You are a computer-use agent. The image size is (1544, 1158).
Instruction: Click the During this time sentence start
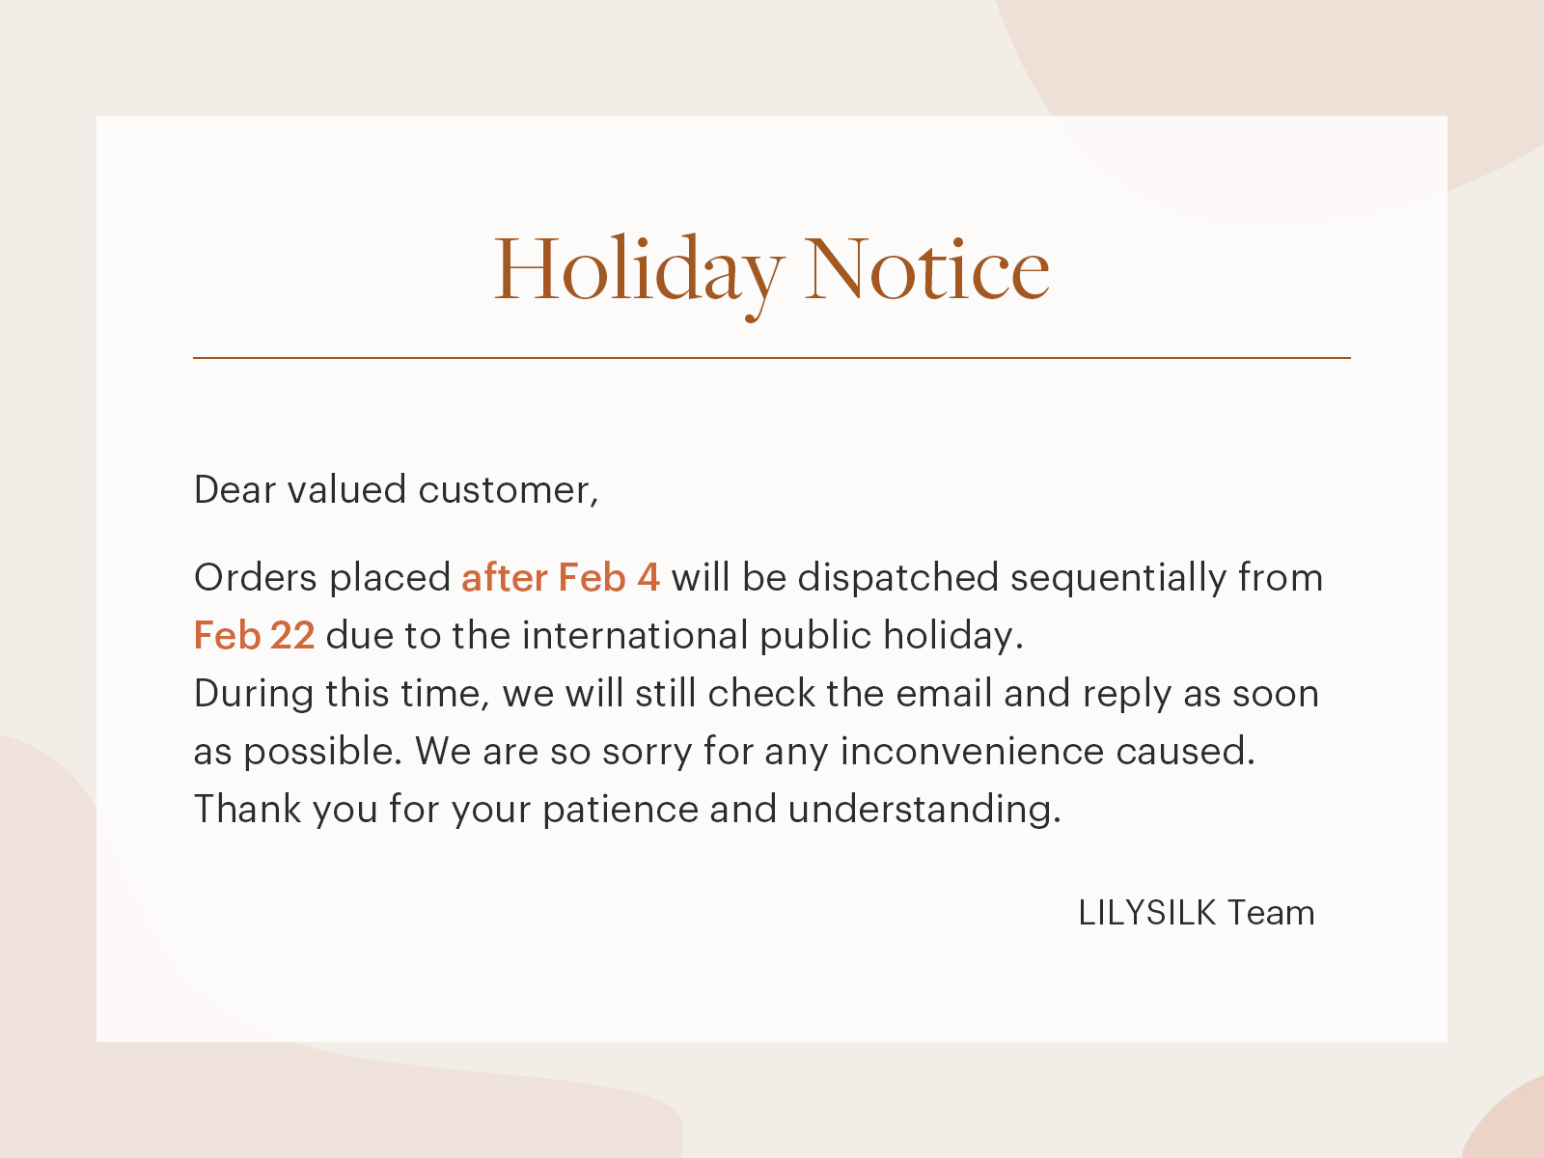(343, 693)
